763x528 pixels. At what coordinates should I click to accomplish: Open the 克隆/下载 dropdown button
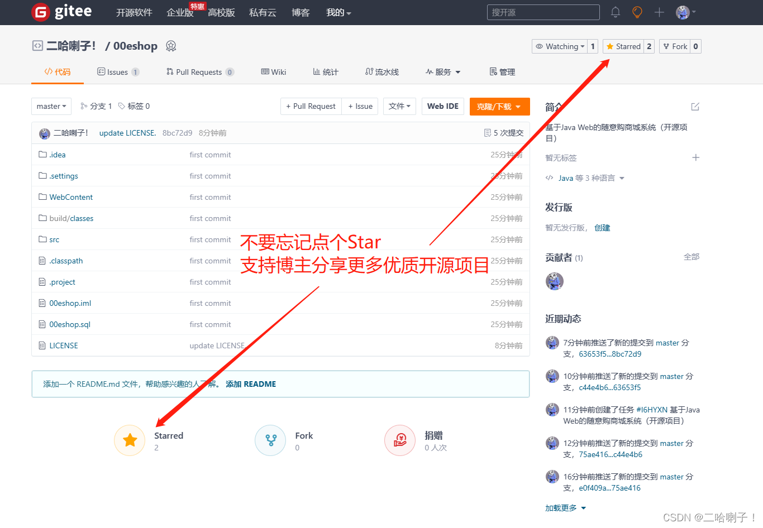[499, 107]
